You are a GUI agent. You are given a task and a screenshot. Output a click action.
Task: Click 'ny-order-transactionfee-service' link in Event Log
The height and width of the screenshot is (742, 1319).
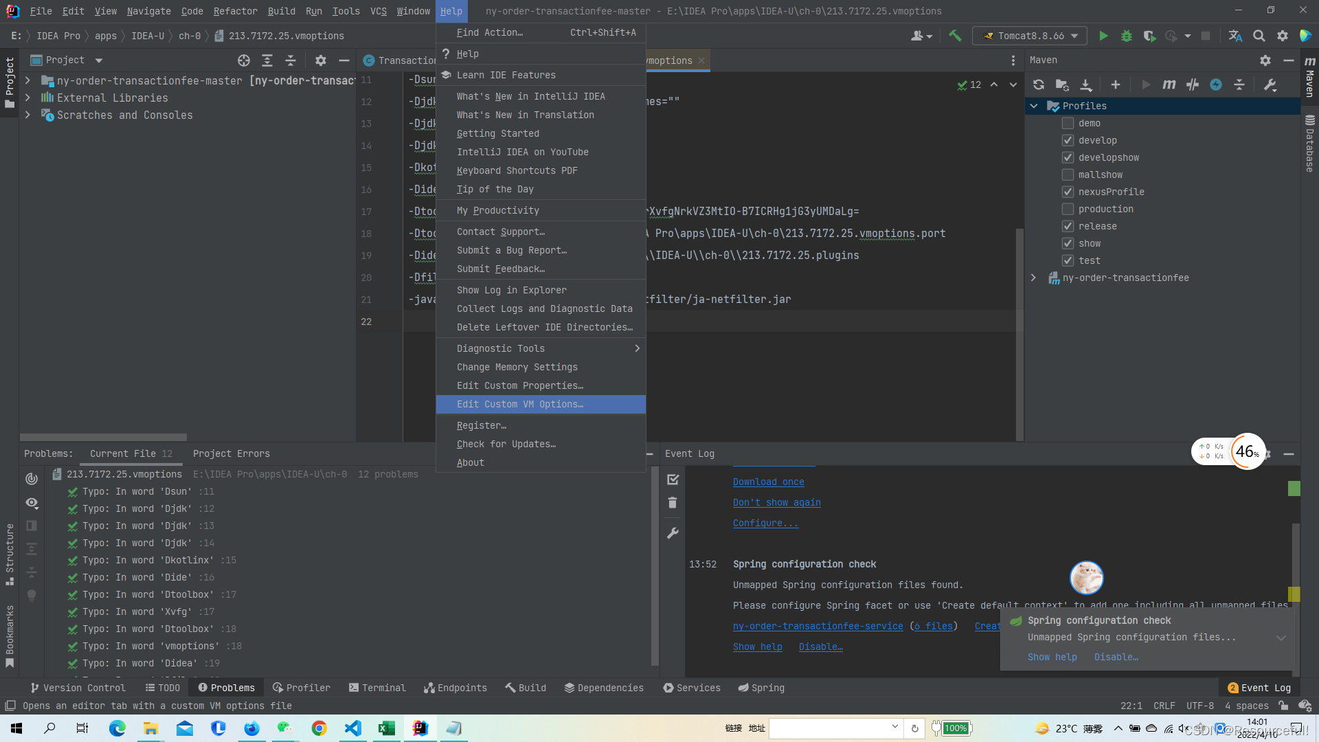tap(817, 626)
